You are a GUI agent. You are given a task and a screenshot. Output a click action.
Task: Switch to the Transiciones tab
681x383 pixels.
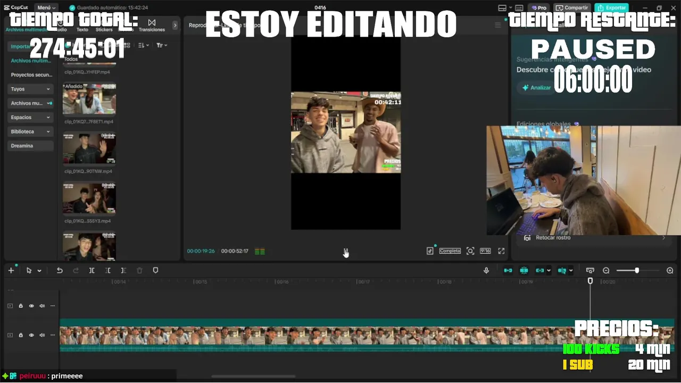pyautogui.click(x=152, y=26)
